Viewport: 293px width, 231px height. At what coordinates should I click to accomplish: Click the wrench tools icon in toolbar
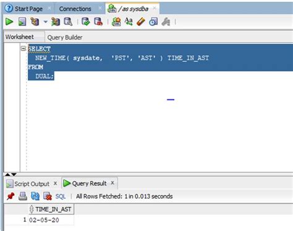[166, 22]
